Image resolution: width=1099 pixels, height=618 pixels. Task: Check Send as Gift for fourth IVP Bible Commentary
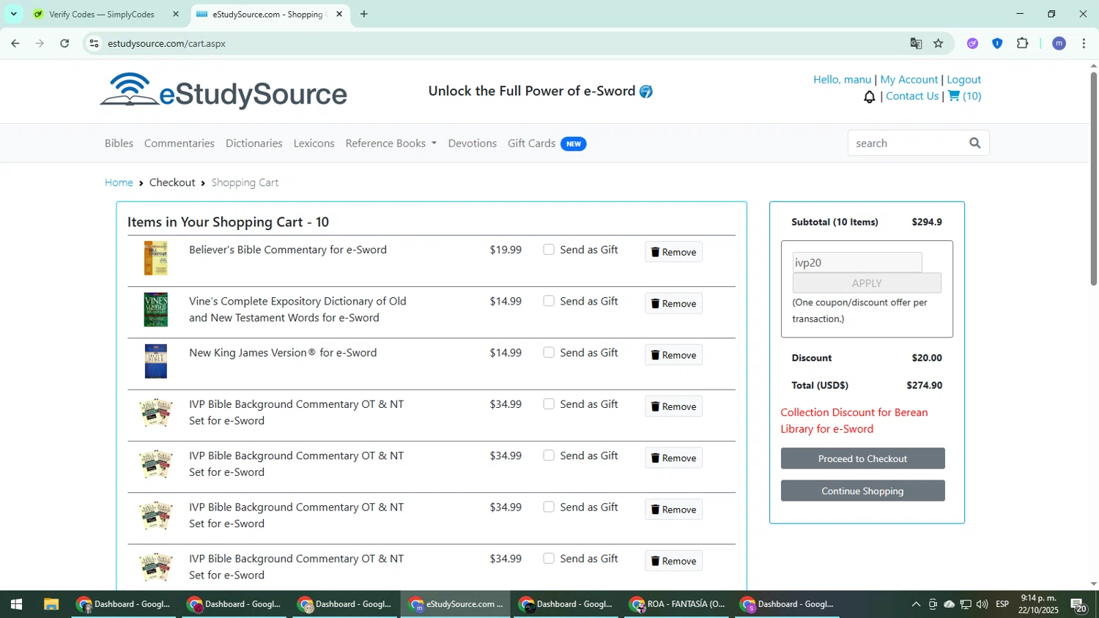point(548,558)
